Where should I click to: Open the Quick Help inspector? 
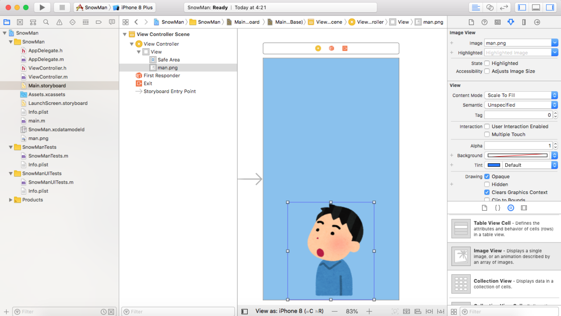(x=484, y=22)
